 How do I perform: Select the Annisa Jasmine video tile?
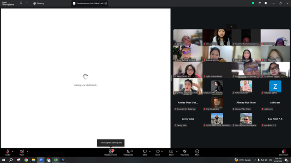(x=217, y=53)
